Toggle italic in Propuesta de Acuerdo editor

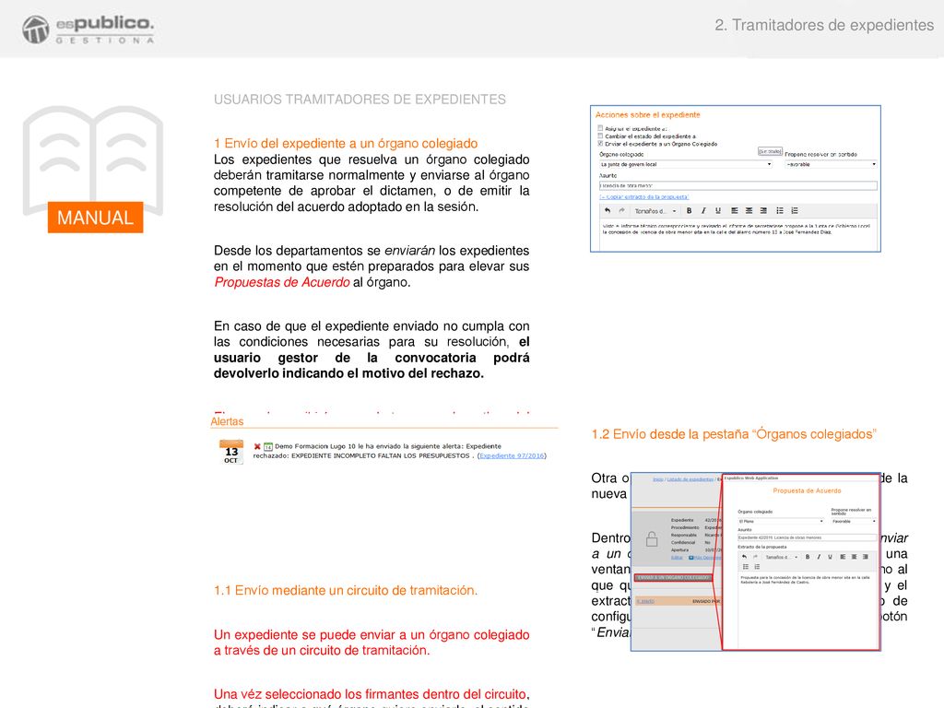pos(819,556)
